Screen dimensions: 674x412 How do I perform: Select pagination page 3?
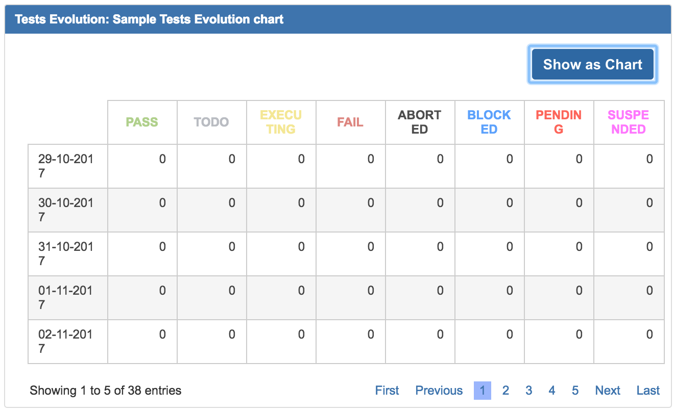click(528, 391)
